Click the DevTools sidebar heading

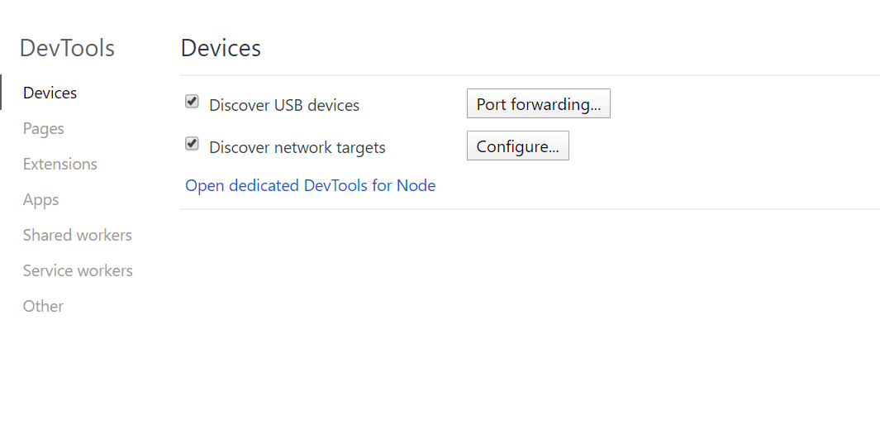(67, 48)
